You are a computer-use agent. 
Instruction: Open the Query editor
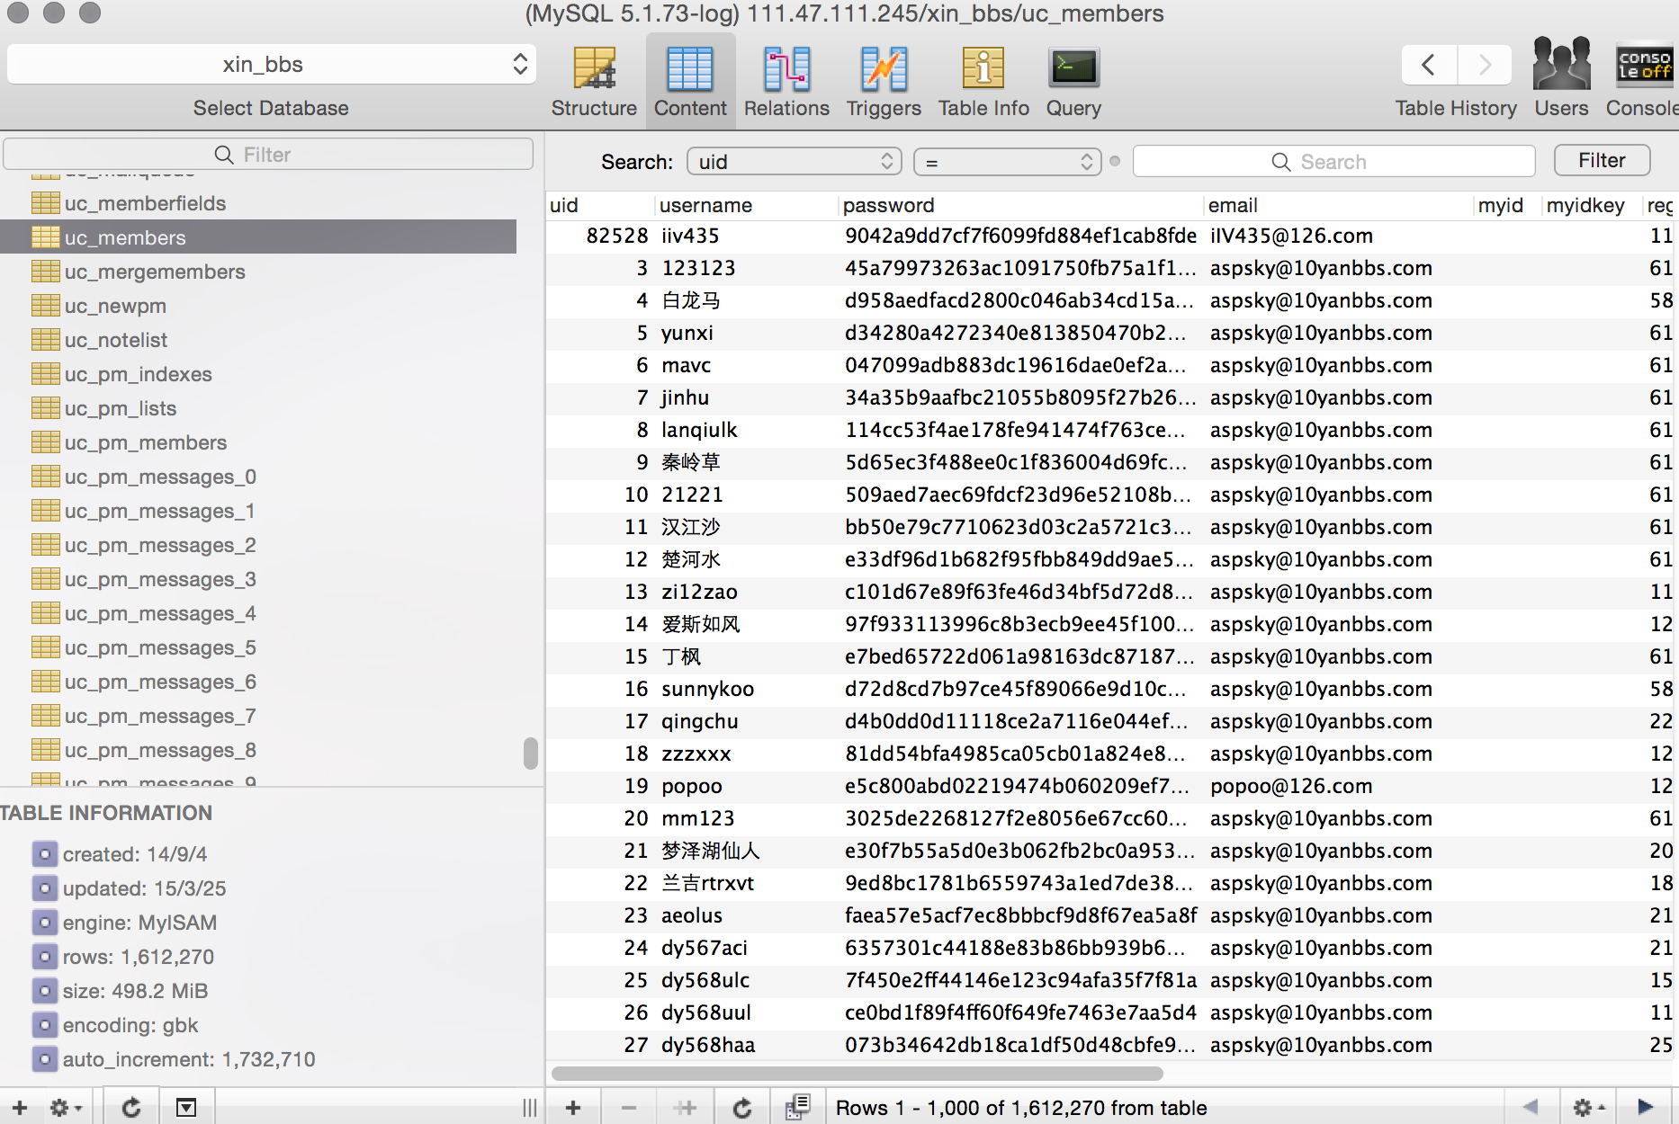[1073, 81]
